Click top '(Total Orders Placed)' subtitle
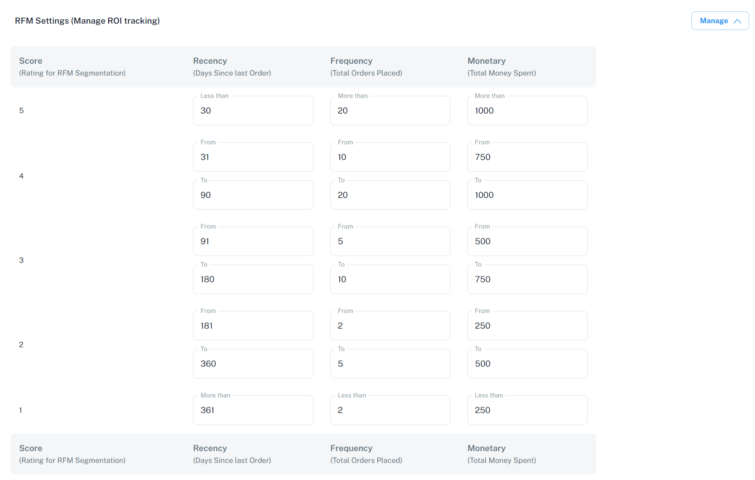 click(x=366, y=73)
